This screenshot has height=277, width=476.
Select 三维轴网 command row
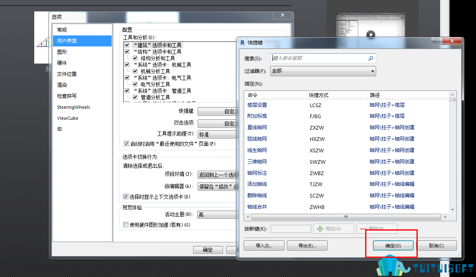(x=347, y=162)
